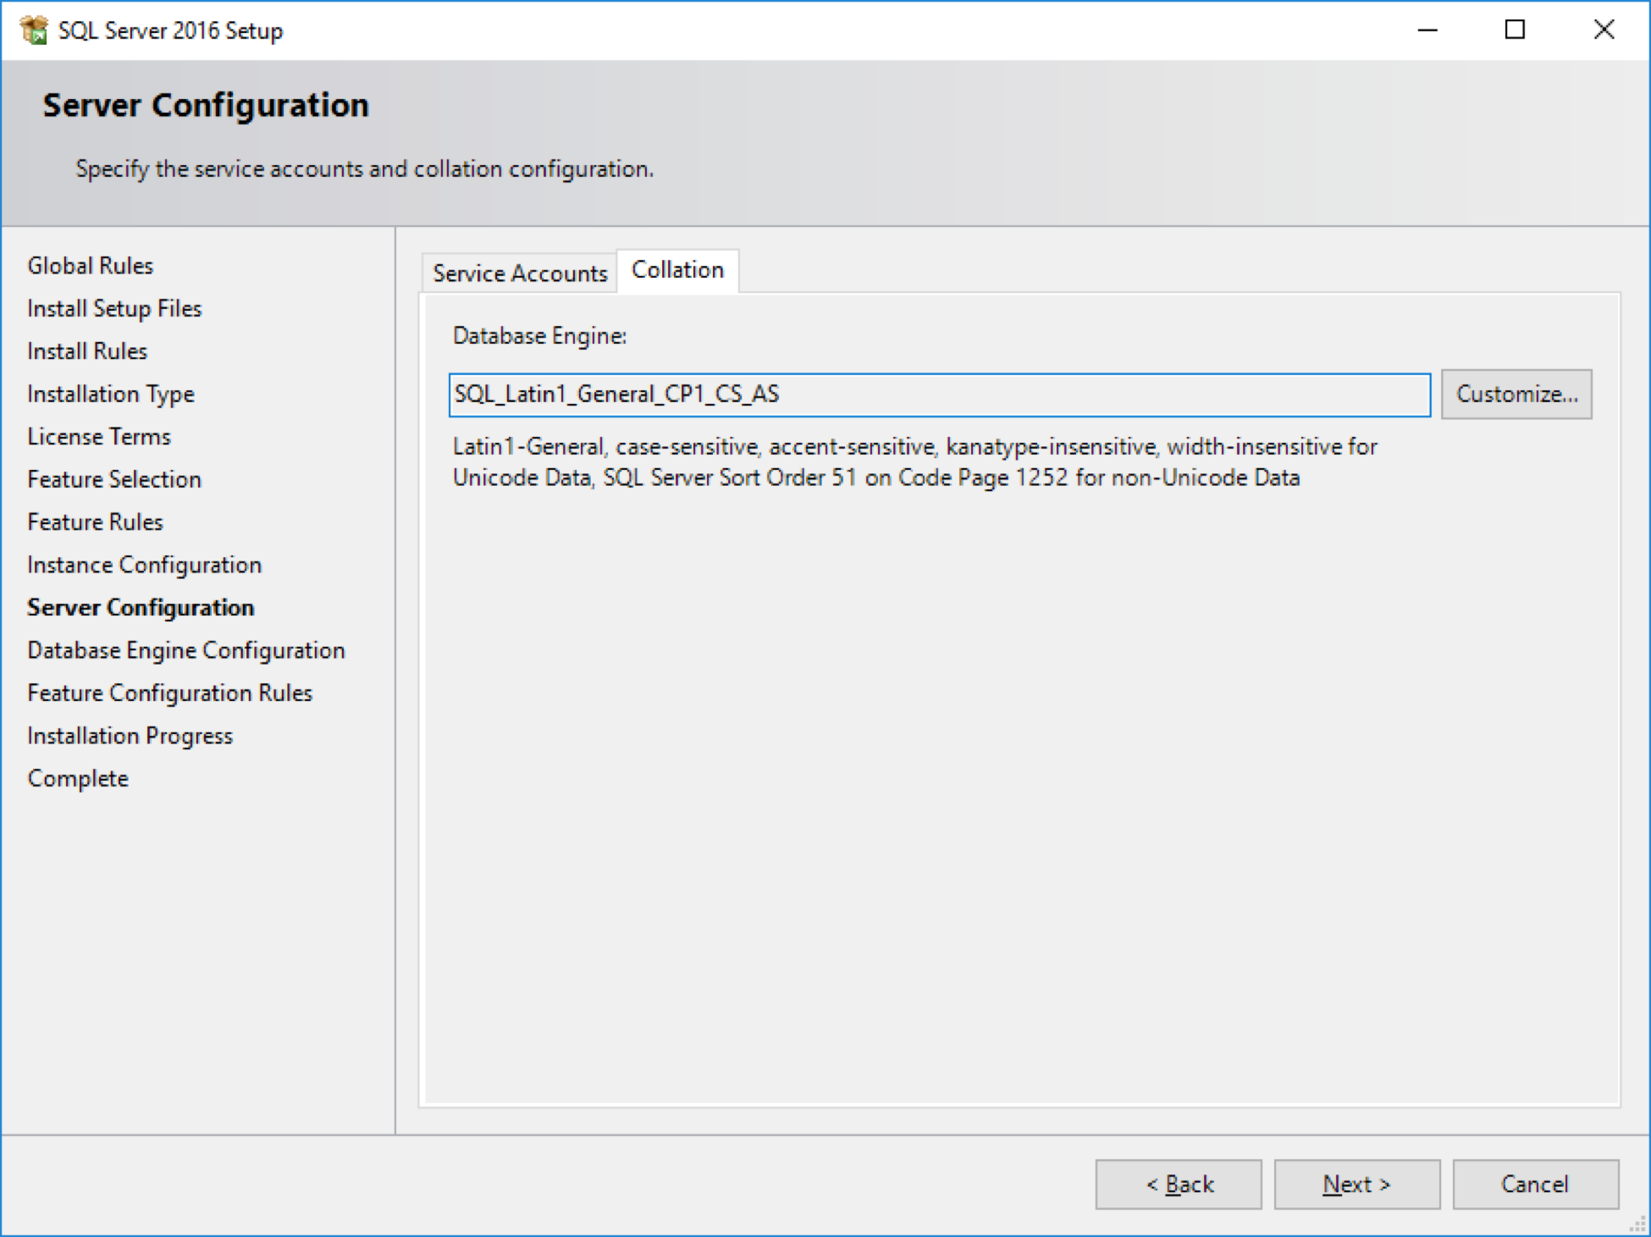Viewport: 1651px width, 1237px height.
Task: Click Install Setup Files step
Action: click(115, 308)
